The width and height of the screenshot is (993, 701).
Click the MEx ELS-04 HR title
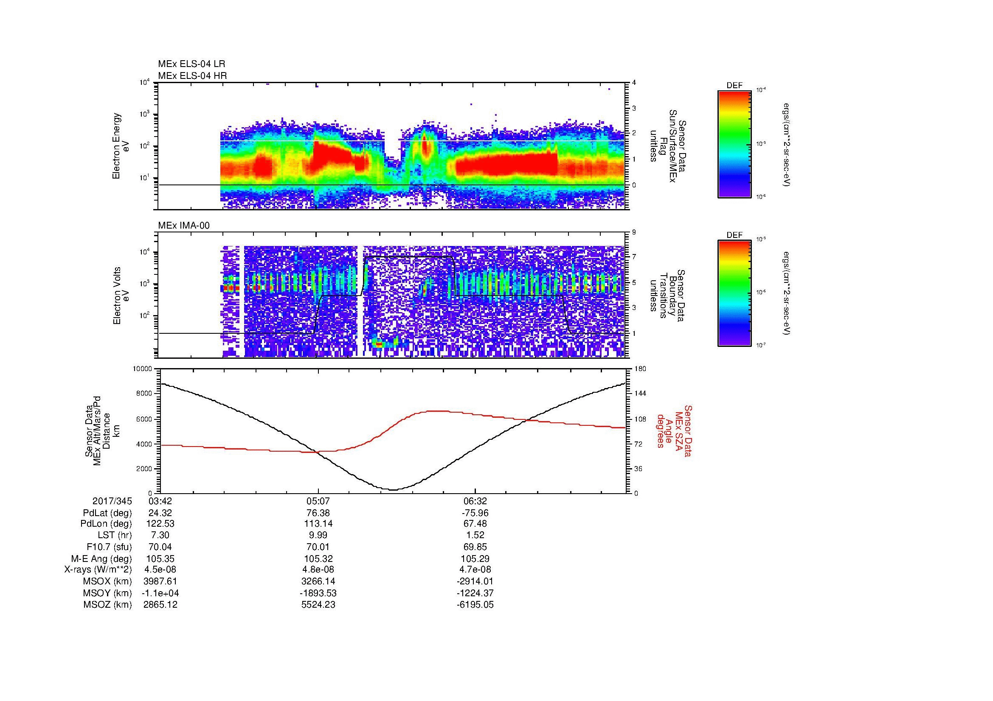pos(192,76)
